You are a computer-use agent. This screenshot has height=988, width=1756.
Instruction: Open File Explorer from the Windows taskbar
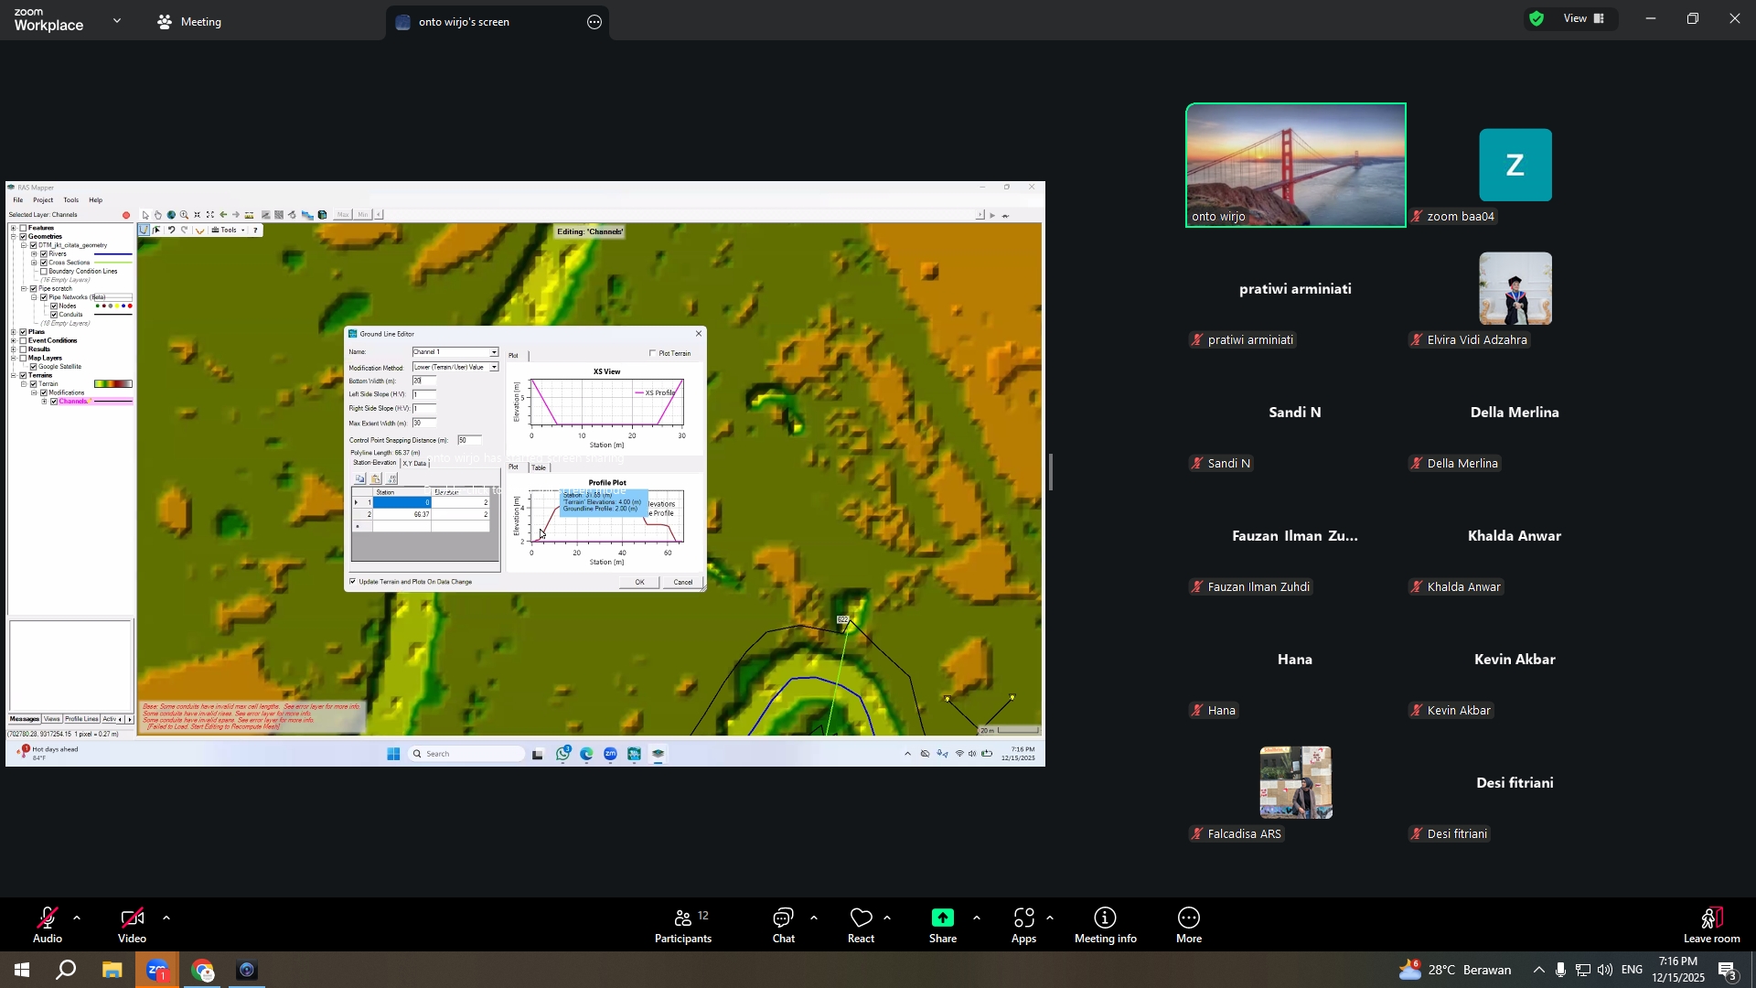pos(112,970)
